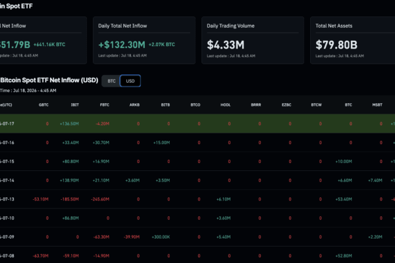395x263 pixels.
Task: Open the Daily Total Net Inflow card
Action: click(144, 40)
